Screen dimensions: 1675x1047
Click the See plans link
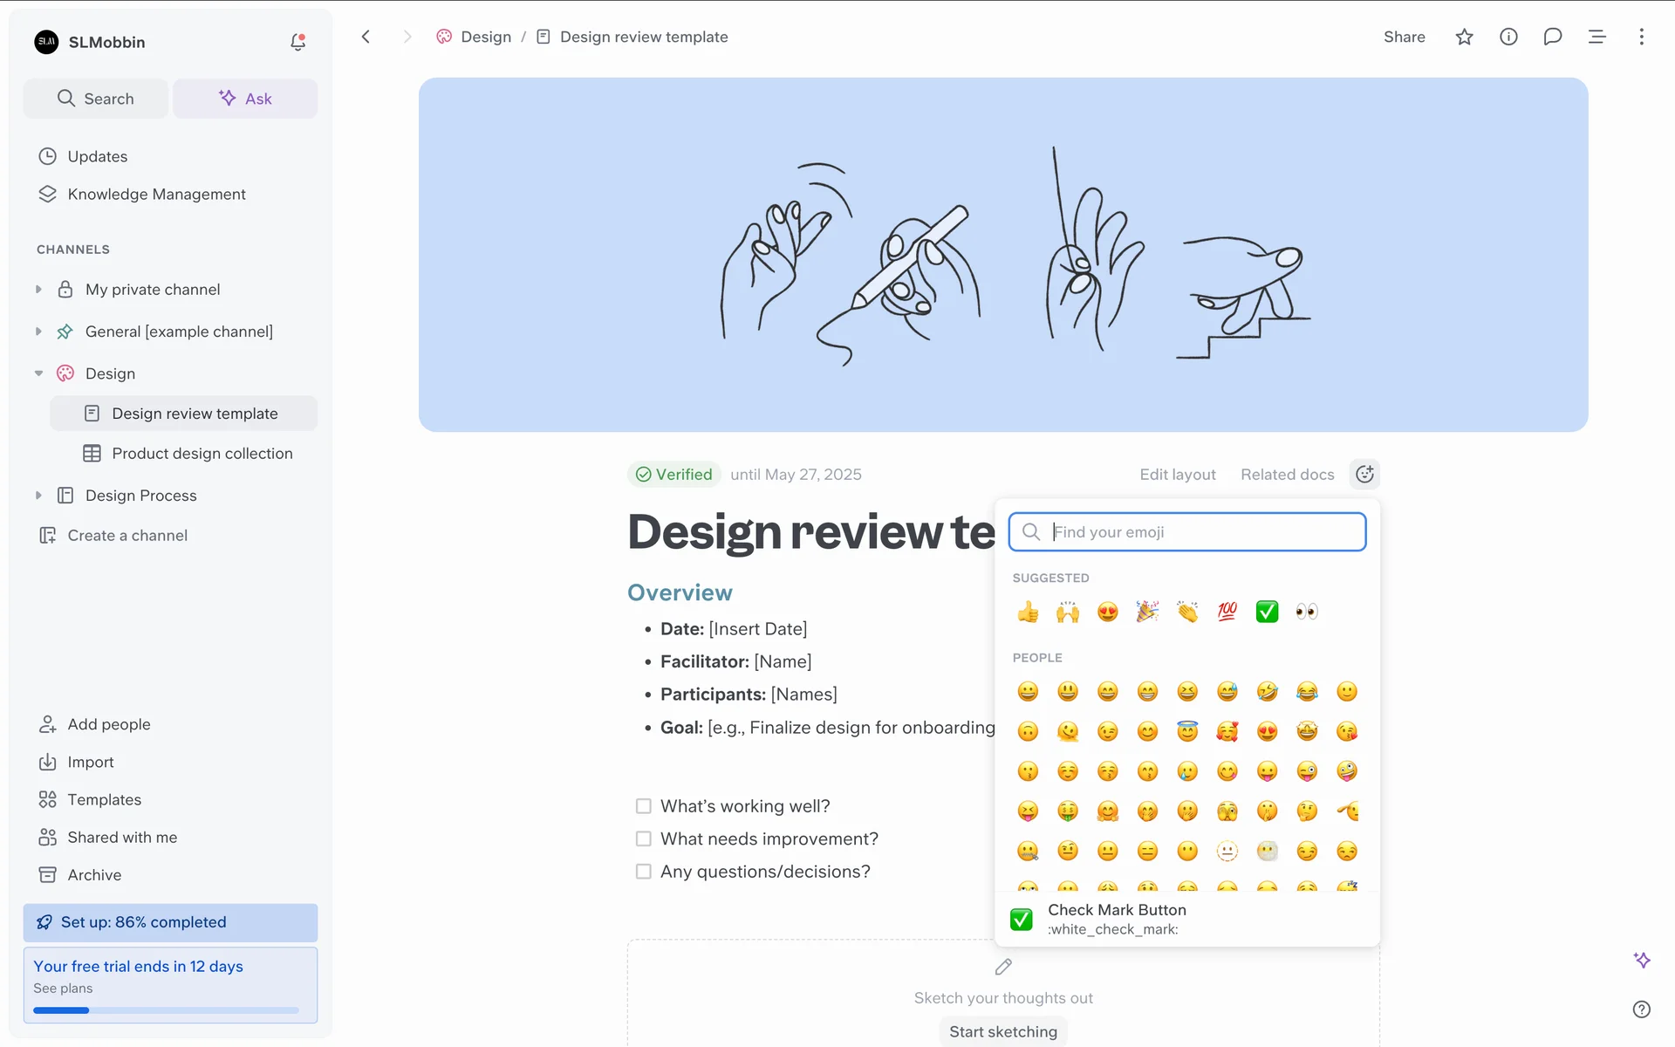pyautogui.click(x=63, y=989)
